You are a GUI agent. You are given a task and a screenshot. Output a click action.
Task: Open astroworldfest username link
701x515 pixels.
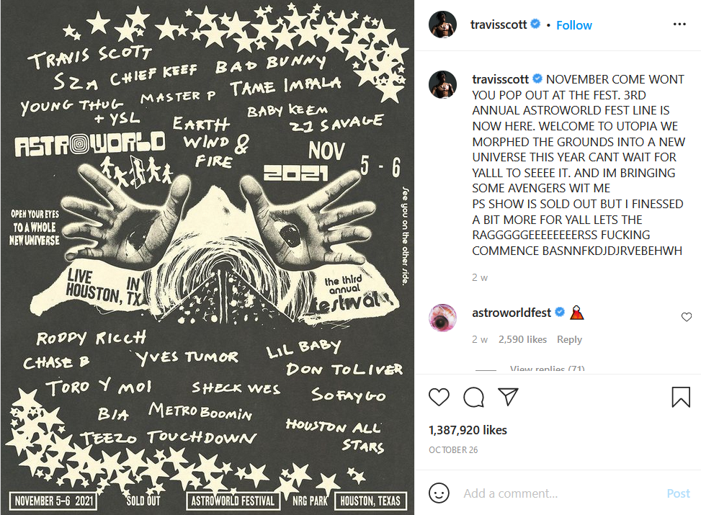(512, 313)
